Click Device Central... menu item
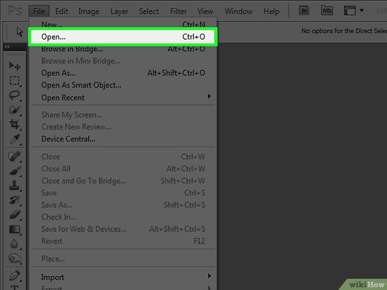 (x=68, y=139)
